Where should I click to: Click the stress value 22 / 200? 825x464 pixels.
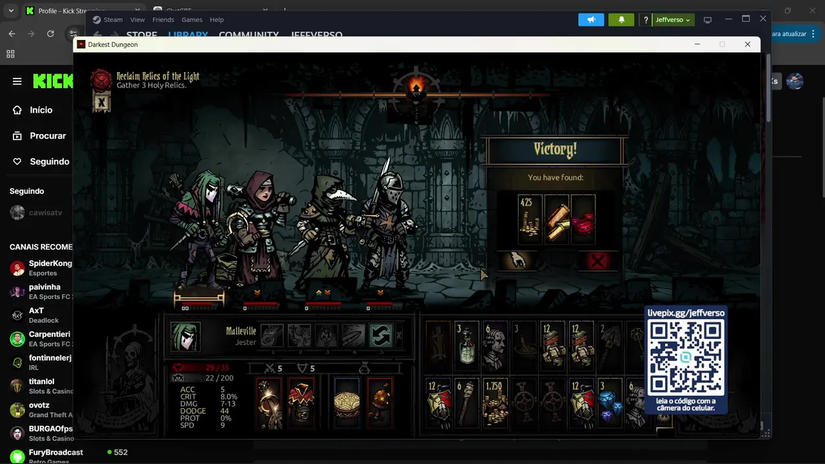(219, 378)
